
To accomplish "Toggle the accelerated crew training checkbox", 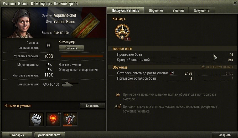I will point(119,106).
